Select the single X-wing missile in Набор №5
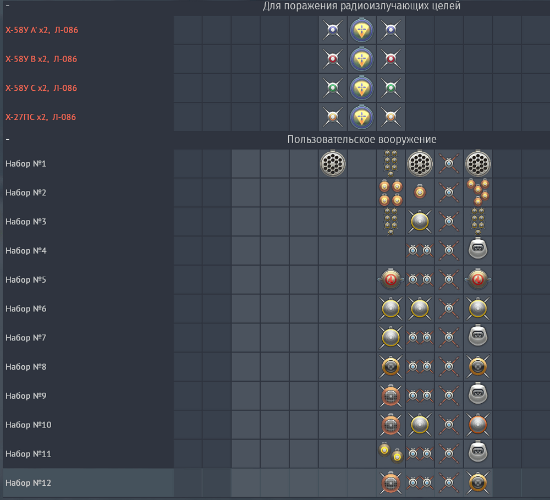 [x=449, y=279]
